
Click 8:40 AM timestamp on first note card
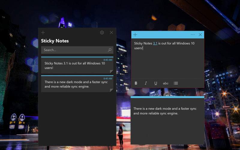pos(108,60)
